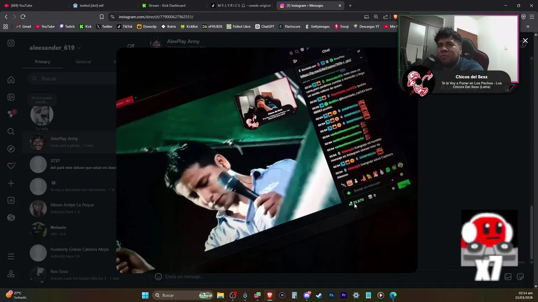The height and width of the screenshot is (302, 538).
Task: Open a new browser tab
Action: pos(350,5)
